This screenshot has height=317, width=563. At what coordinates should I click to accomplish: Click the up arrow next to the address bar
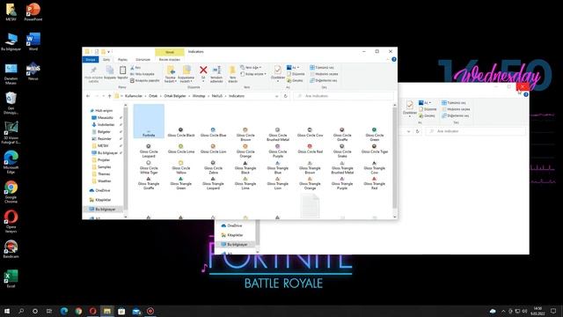[x=109, y=96]
